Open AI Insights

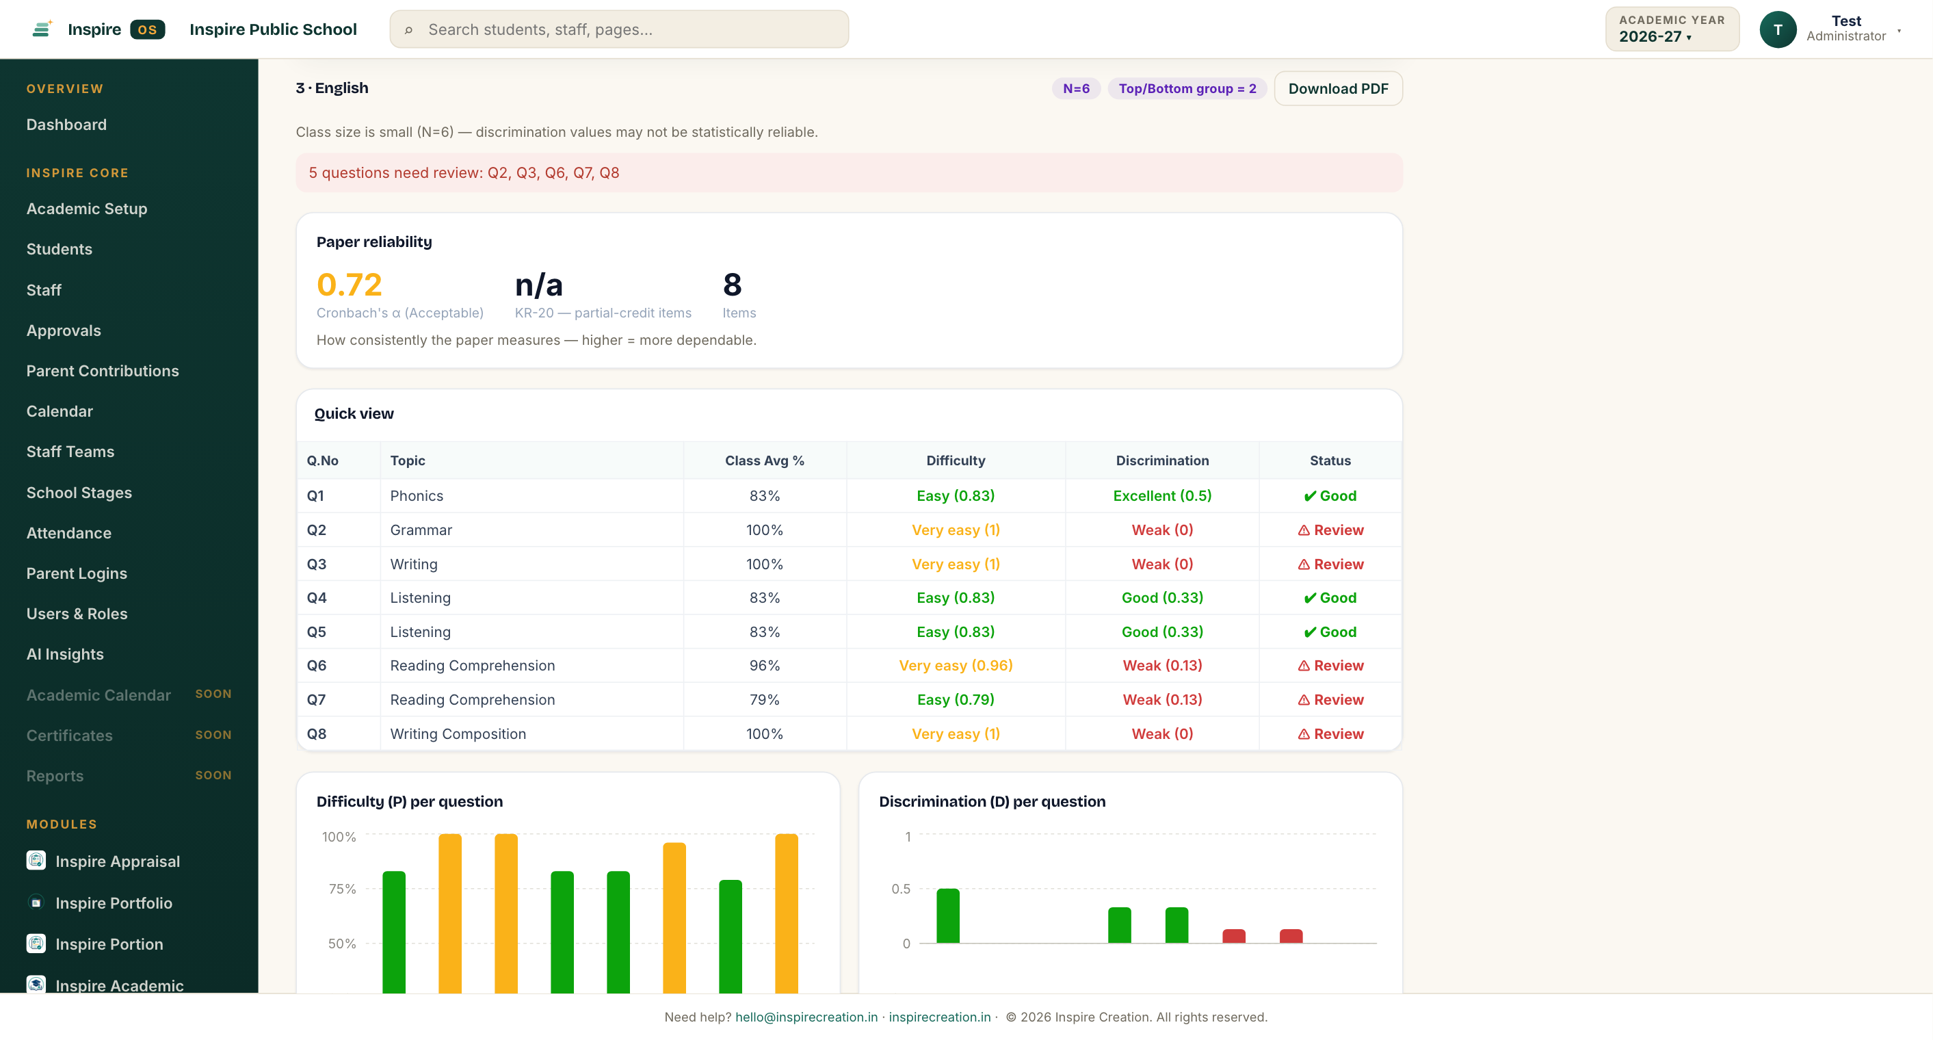point(65,654)
